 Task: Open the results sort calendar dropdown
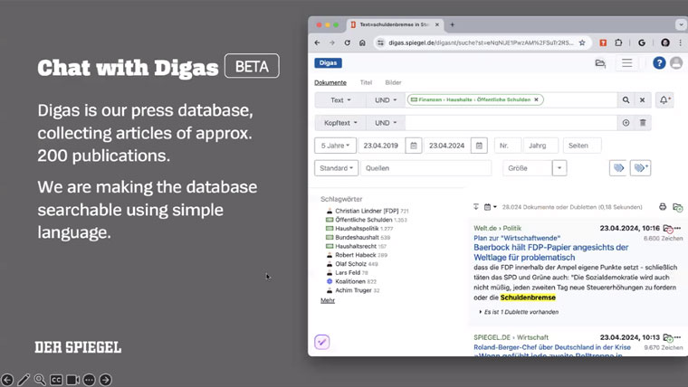coord(490,207)
